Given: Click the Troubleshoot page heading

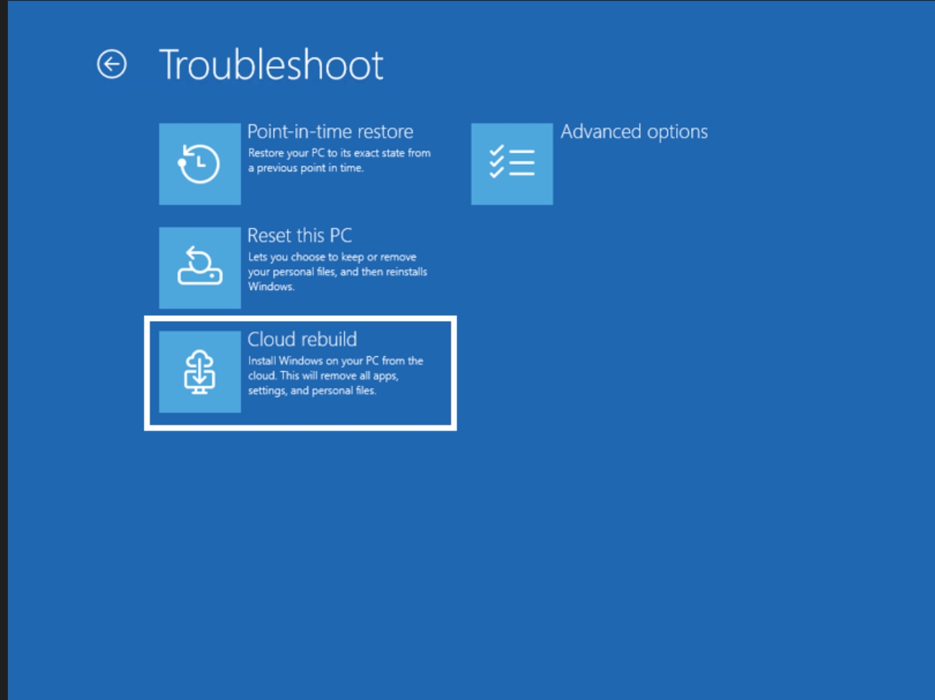Looking at the screenshot, I should click(x=271, y=65).
